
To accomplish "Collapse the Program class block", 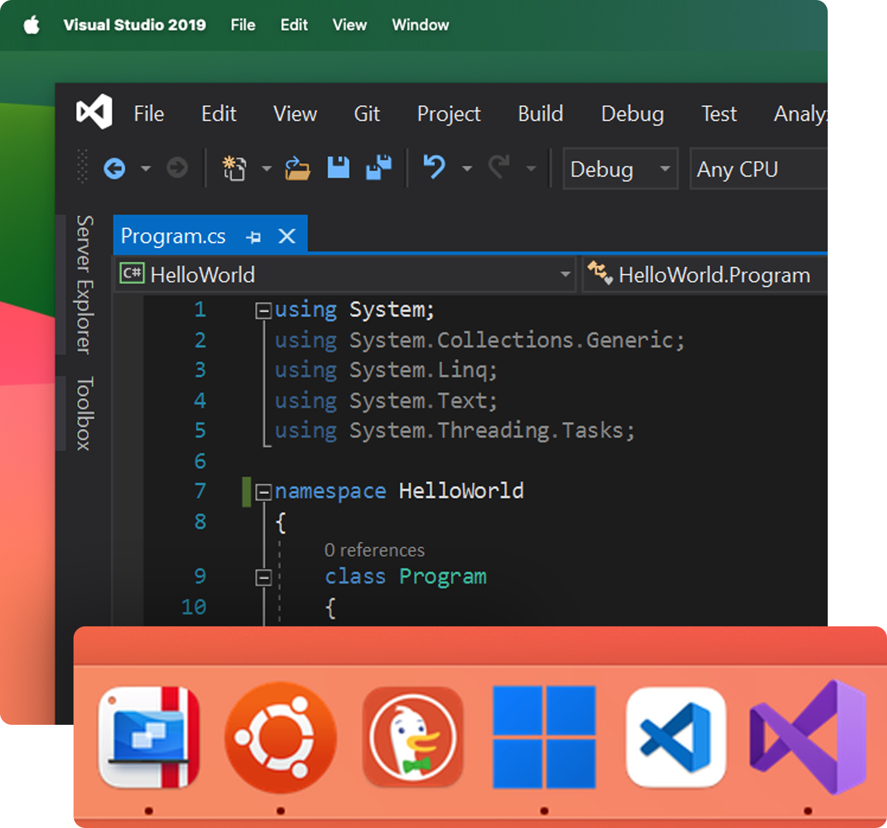I will 263,577.
